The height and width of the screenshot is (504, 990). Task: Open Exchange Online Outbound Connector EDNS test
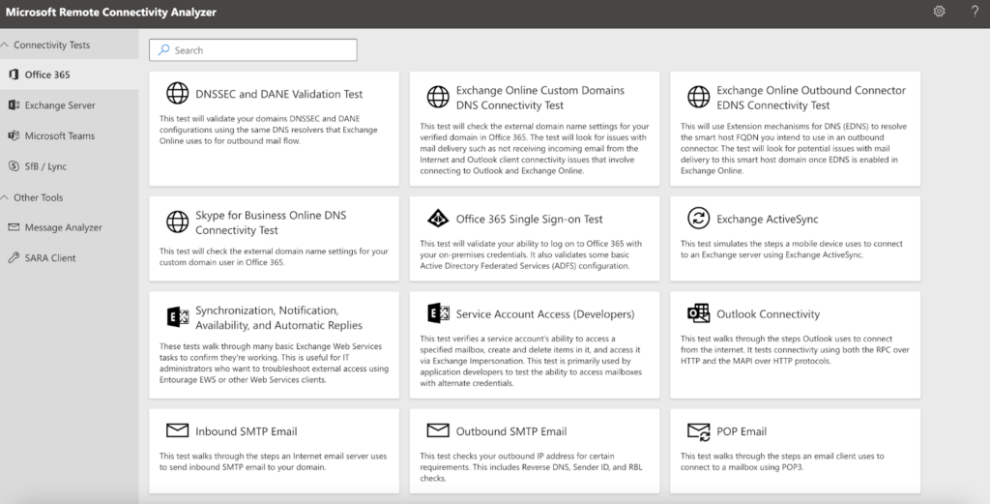(811, 98)
